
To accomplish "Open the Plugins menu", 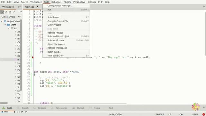I will pyautogui.click(x=67, y=2).
